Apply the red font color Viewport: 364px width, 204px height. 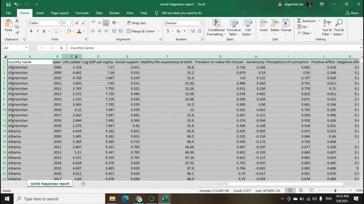pos(79,31)
